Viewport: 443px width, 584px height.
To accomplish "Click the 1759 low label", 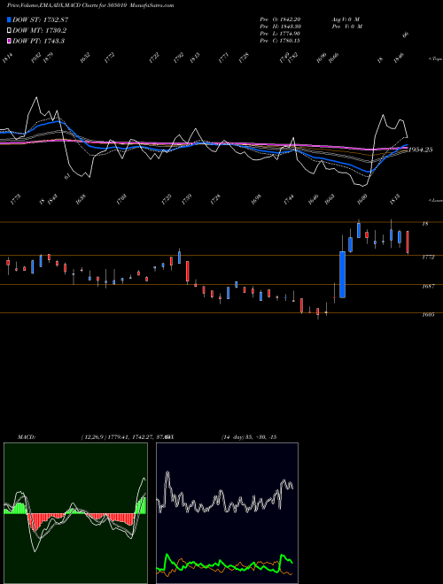I will (186, 199).
